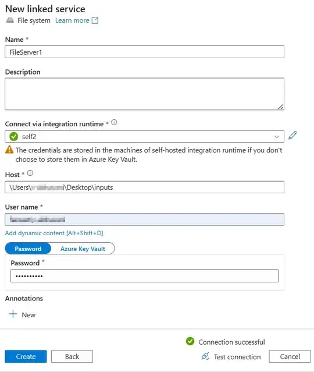The width and height of the screenshot is (314, 372).
Task: Click the Create button
Action: pyautogui.click(x=26, y=356)
